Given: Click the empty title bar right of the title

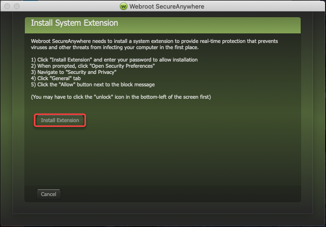Looking at the screenshot, I should [267, 6].
